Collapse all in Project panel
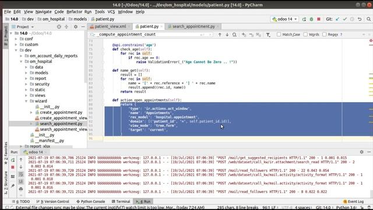Image resolution: width=373 pixels, height=210 pixels. click(x=66, y=27)
